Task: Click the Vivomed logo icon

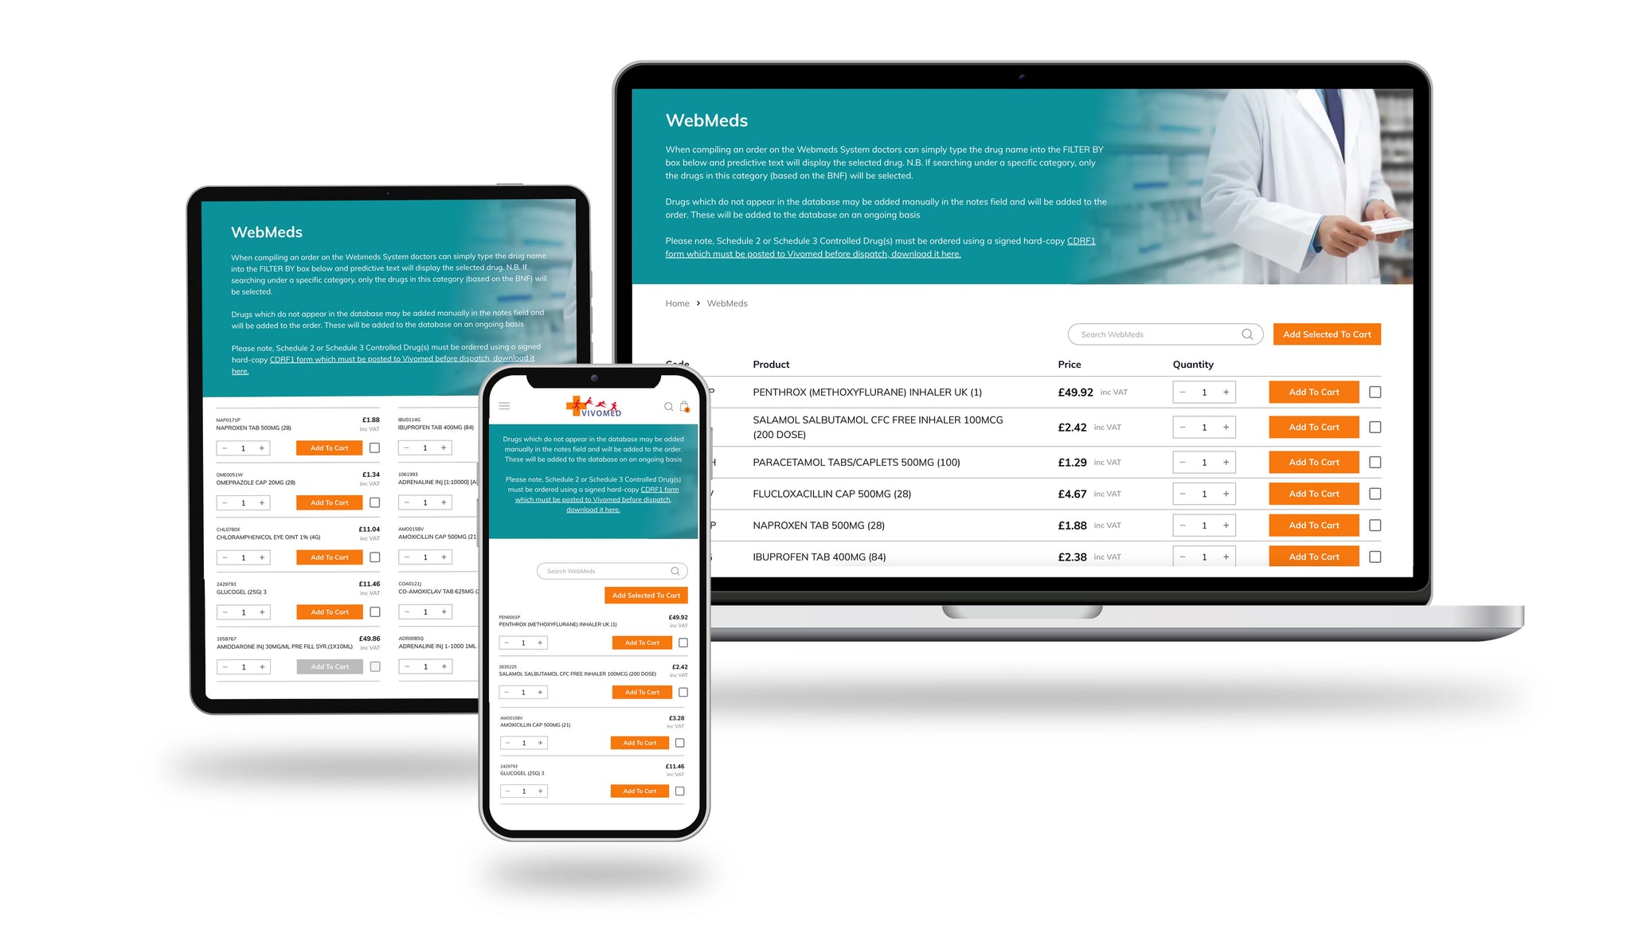Action: click(x=592, y=406)
